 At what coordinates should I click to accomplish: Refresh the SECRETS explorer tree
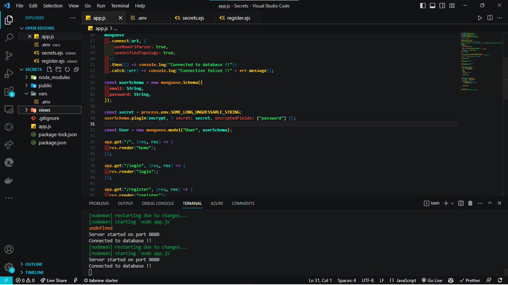pos(67,69)
